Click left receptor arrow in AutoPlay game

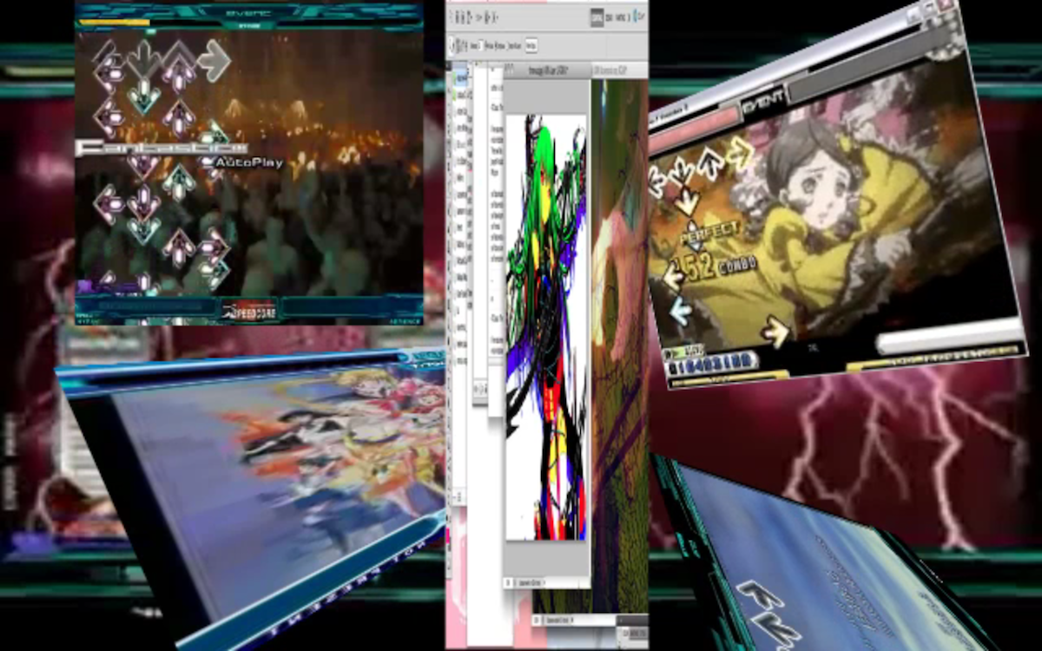pos(108,60)
